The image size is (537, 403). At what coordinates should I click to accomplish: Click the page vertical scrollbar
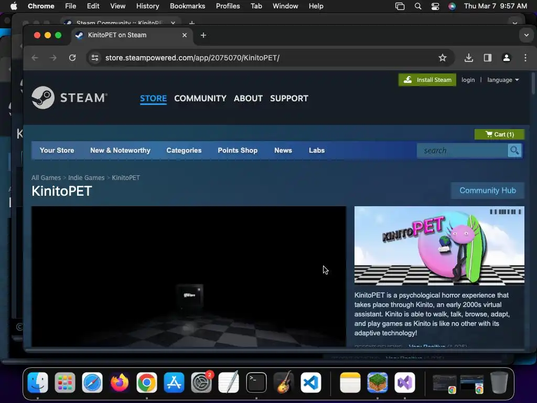click(533, 83)
